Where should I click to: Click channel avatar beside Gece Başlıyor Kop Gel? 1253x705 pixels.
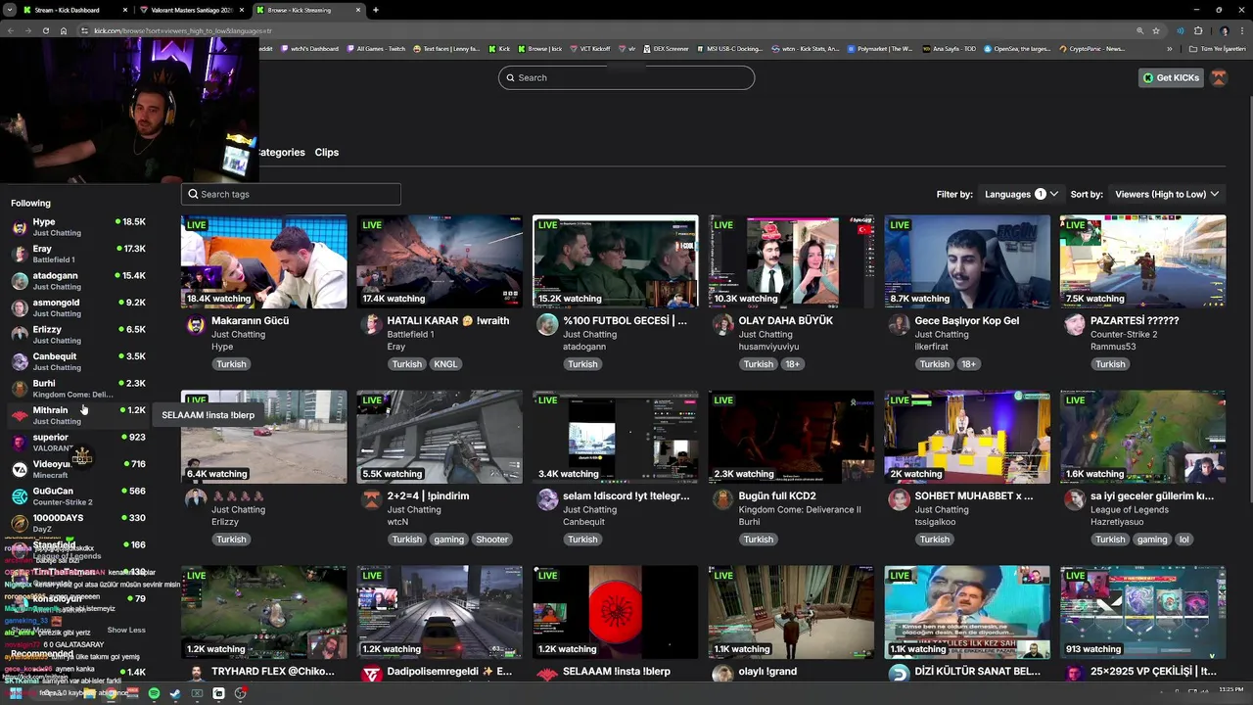coord(899,326)
